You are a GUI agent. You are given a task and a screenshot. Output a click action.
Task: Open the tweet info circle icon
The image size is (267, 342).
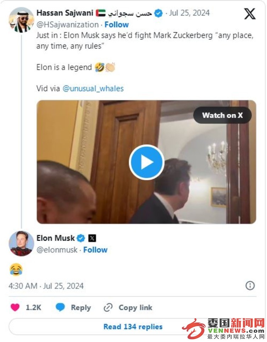click(250, 286)
